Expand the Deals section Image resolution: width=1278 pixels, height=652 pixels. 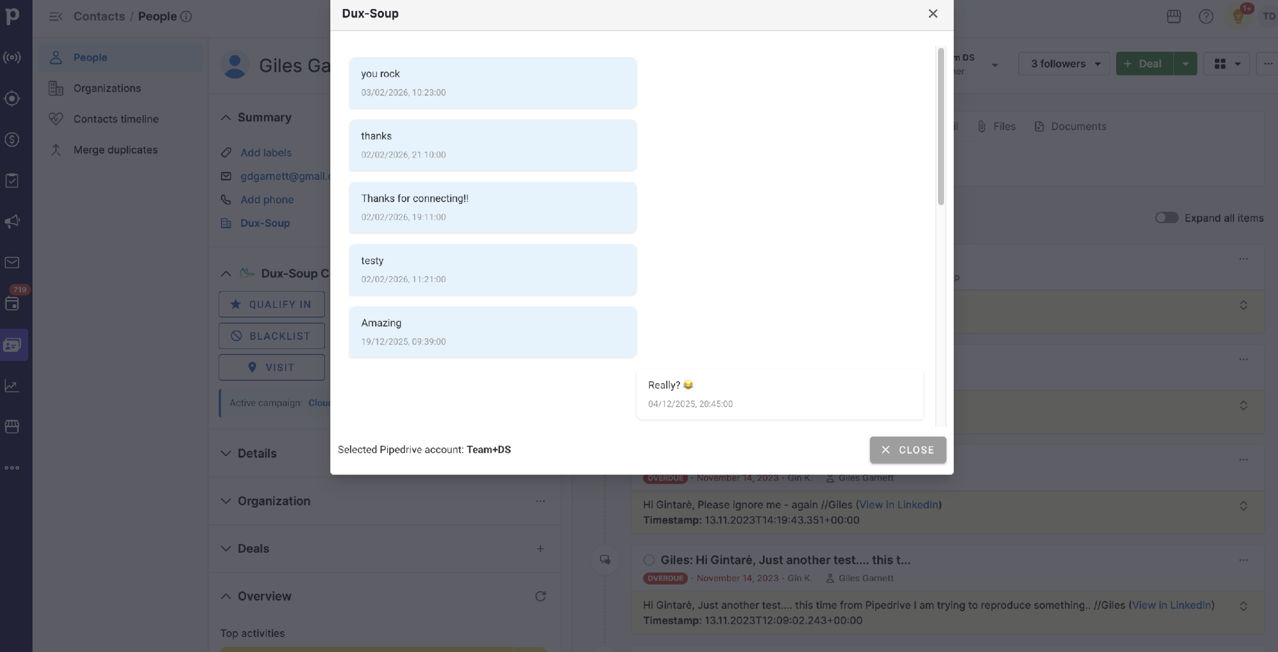tap(226, 549)
